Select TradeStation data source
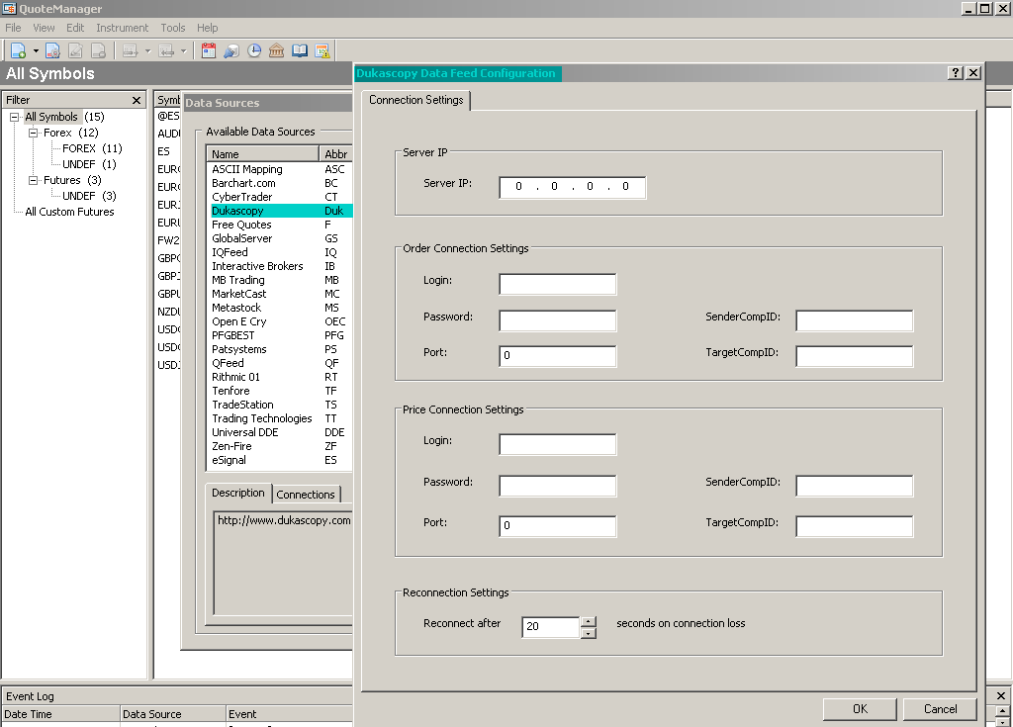 pos(281,405)
